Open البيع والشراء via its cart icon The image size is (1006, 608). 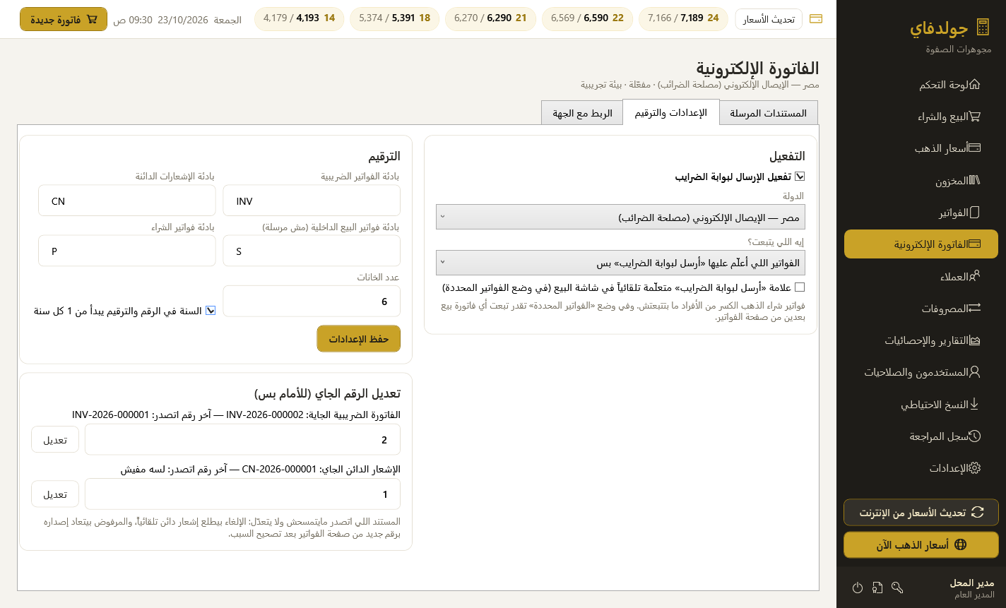click(x=974, y=117)
